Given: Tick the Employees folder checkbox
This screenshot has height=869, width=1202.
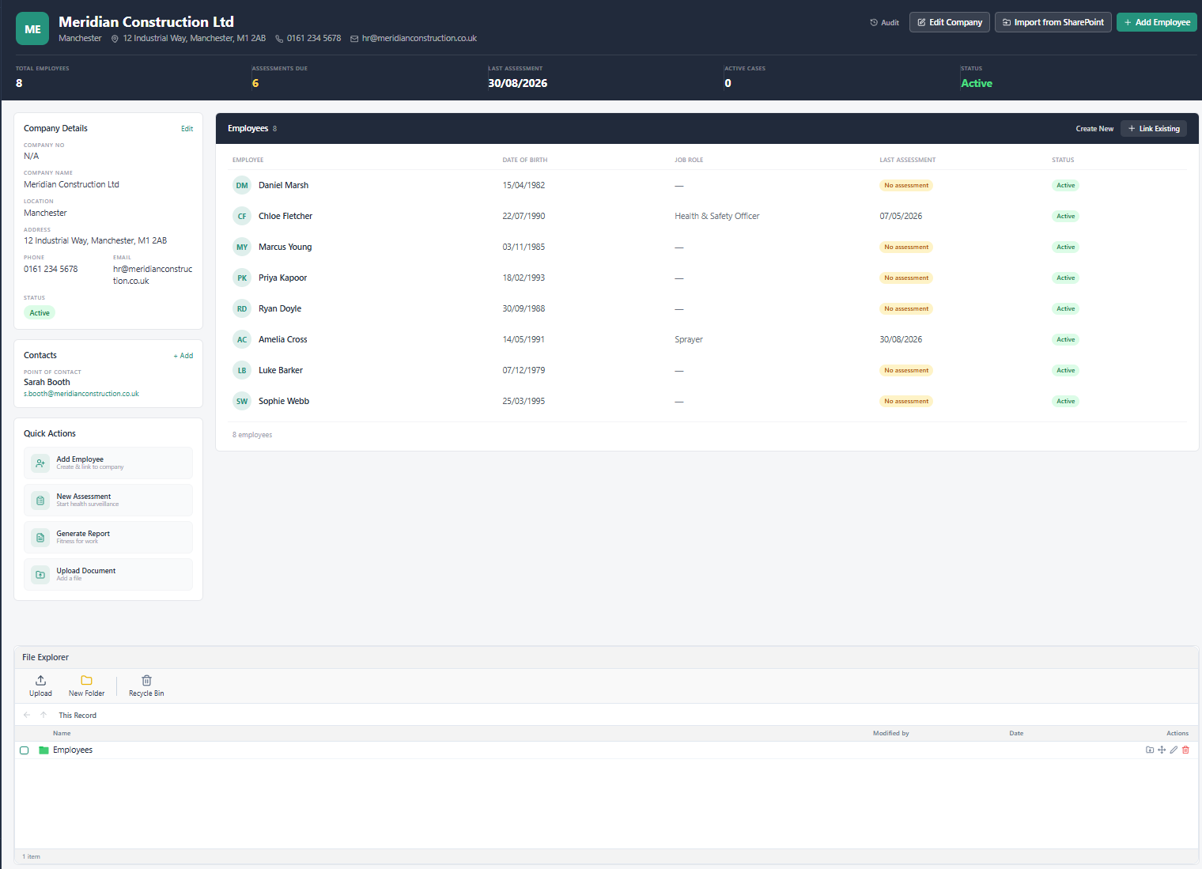Looking at the screenshot, I should pos(24,750).
